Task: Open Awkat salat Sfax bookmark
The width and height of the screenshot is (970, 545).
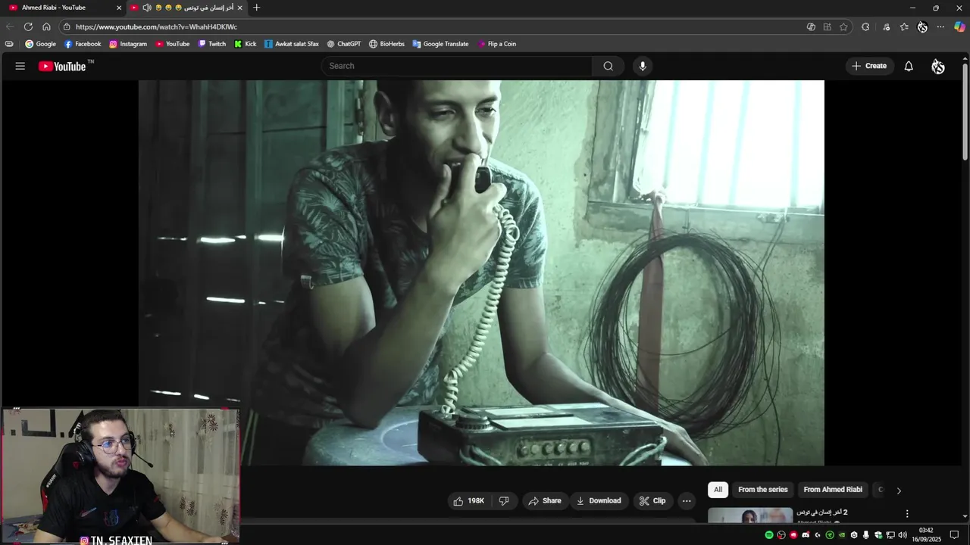Action: click(x=291, y=44)
